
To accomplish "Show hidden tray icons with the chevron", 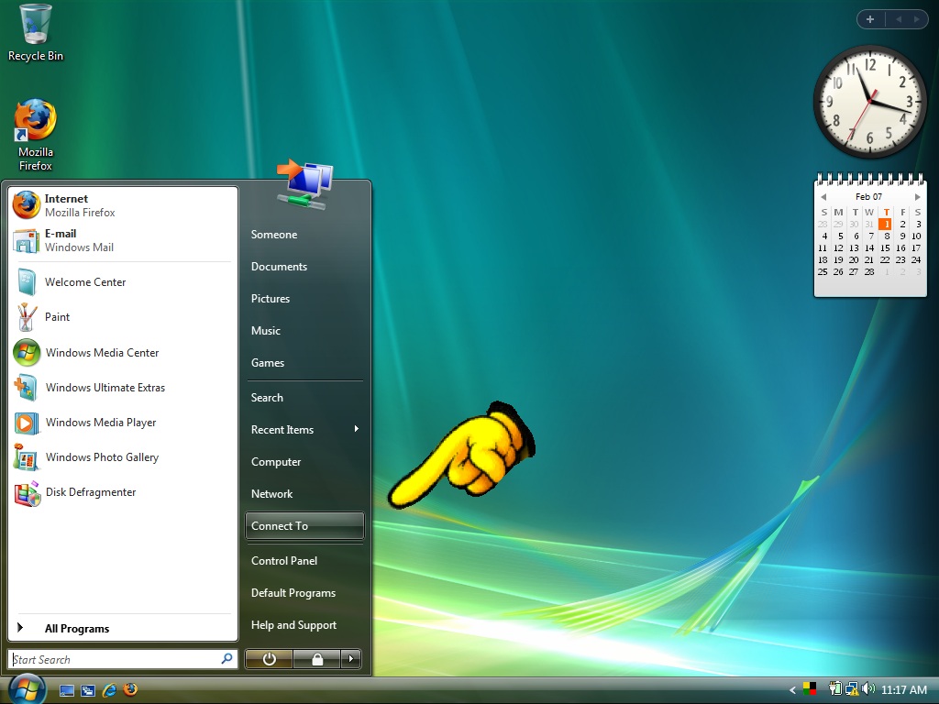I will tap(793, 690).
